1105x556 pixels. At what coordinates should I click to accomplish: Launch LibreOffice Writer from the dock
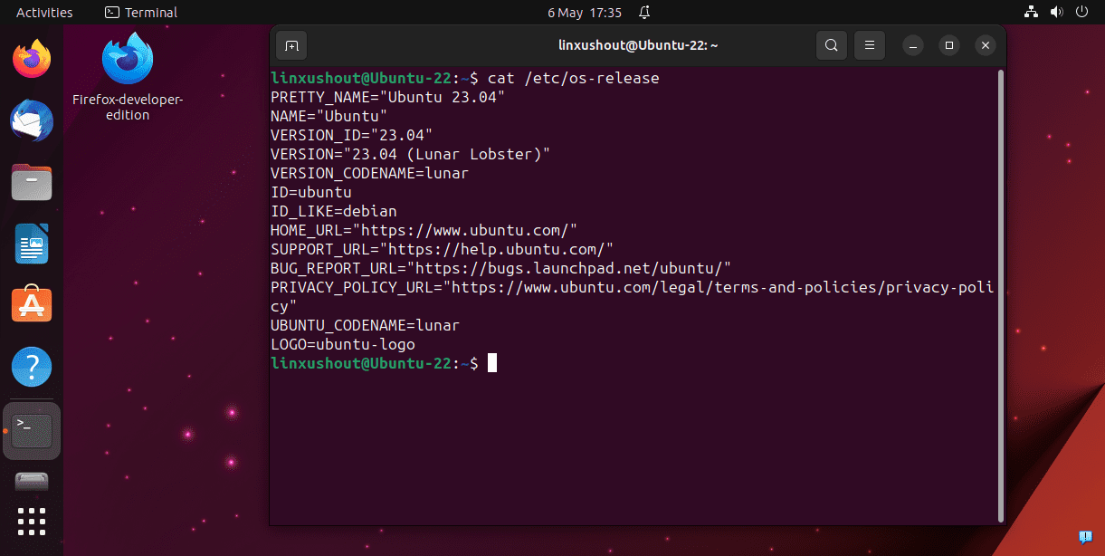pyautogui.click(x=32, y=244)
